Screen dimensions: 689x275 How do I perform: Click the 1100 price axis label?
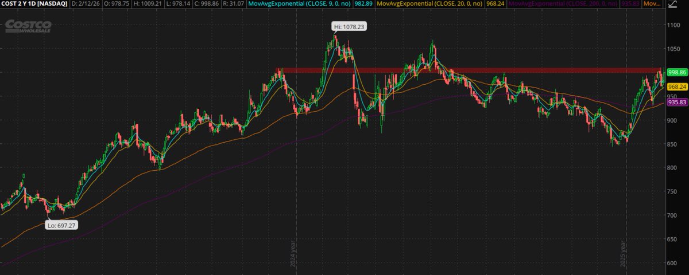(x=675, y=25)
